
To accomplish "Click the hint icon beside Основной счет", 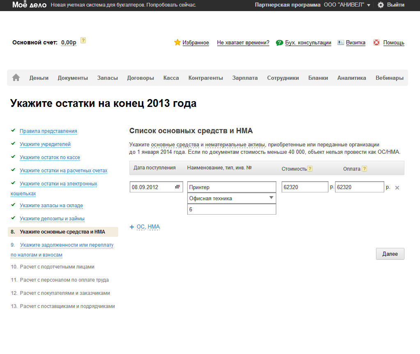I will point(83,40).
